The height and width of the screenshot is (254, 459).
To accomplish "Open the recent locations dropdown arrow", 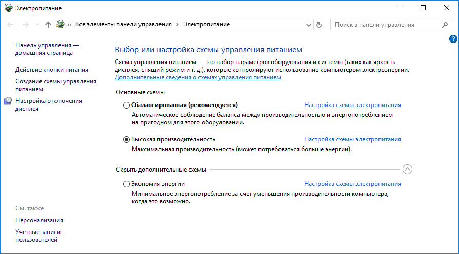I will point(36,25).
